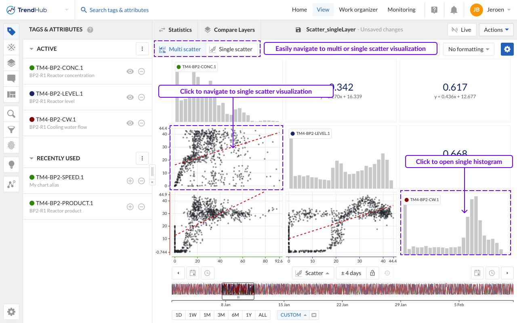
Task: Expand the Actions dropdown menu
Action: point(496,30)
